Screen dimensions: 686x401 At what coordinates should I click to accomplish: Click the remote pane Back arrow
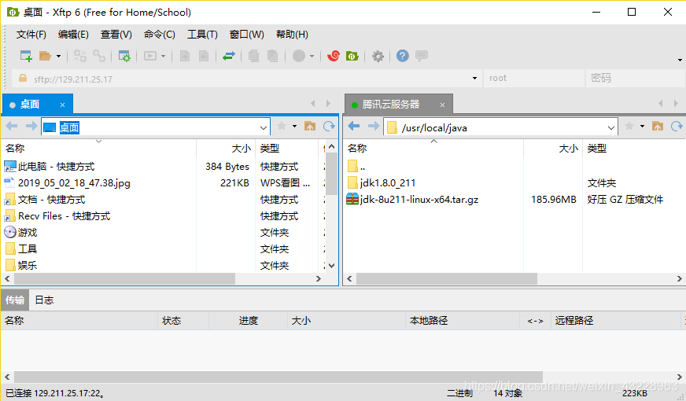[353, 127]
